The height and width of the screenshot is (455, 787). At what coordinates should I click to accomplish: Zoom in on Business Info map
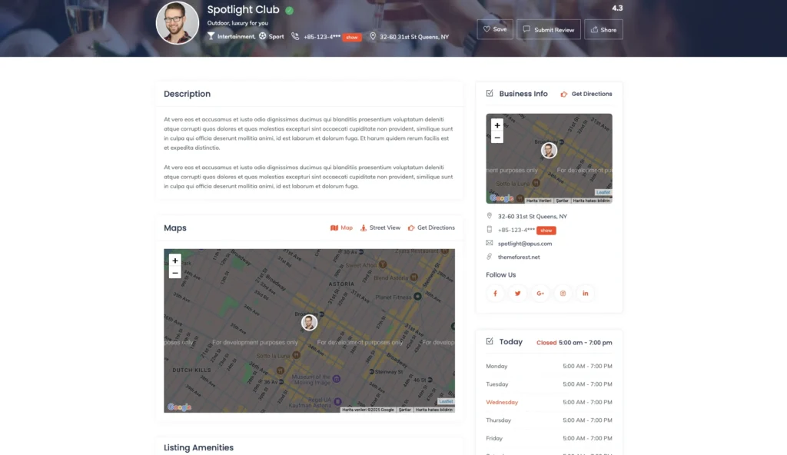point(497,125)
